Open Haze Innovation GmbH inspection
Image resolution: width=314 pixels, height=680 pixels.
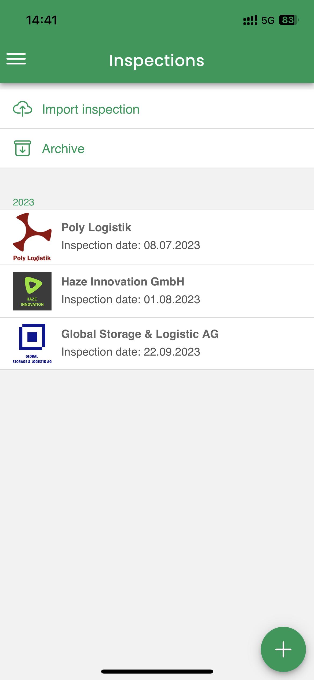tap(157, 291)
